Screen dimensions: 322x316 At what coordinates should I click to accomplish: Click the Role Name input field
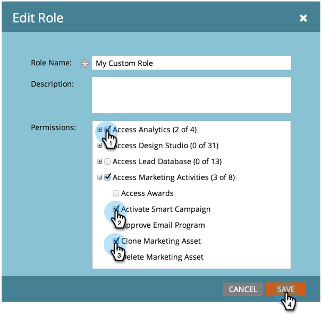click(191, 63)
